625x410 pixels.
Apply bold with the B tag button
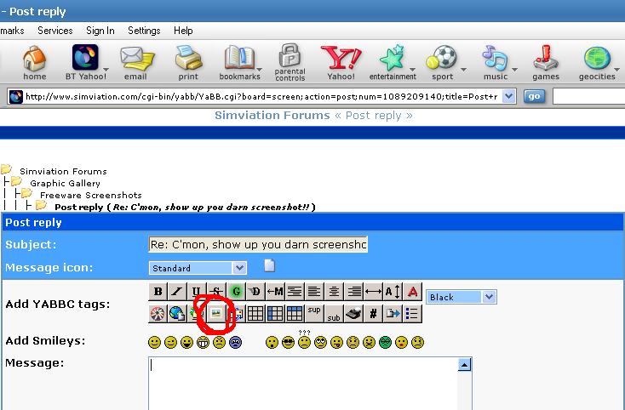click(158, 292)
